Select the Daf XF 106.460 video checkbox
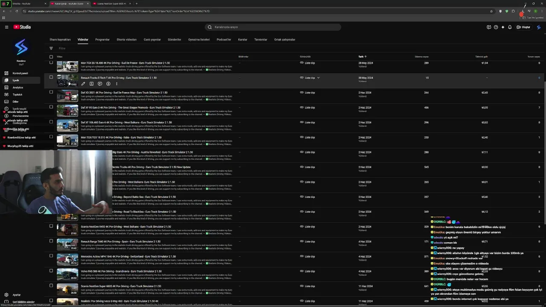This screenshot has height=307, width=546. tap(51, 122)
